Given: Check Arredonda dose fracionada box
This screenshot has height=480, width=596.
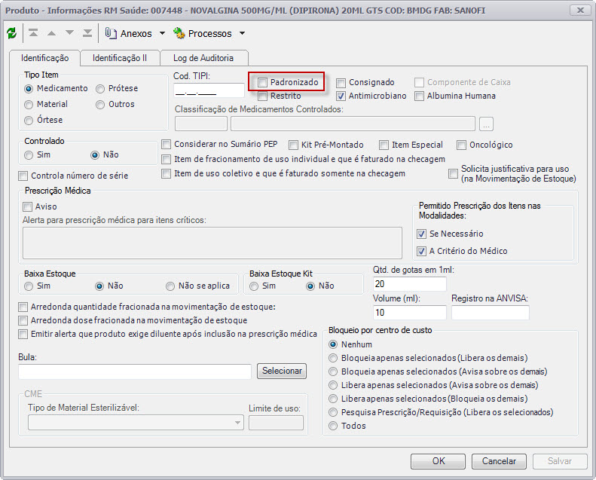Looking at the screenshot, I should pos(23,320).
